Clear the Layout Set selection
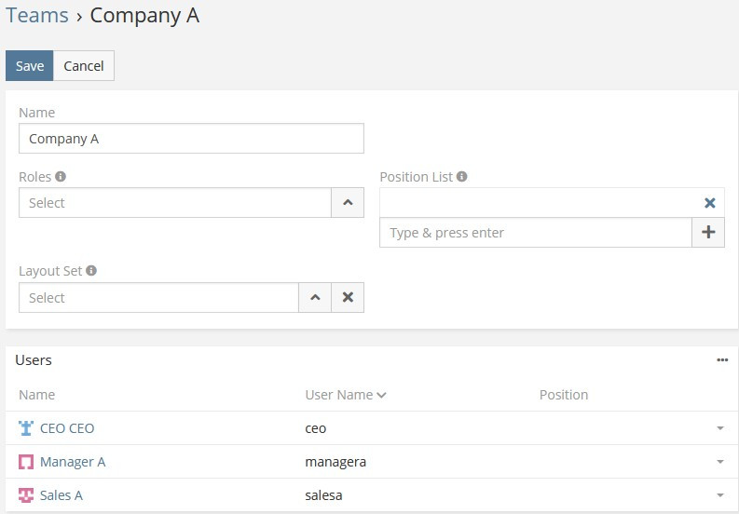739x514 pixels. (348, 297)
